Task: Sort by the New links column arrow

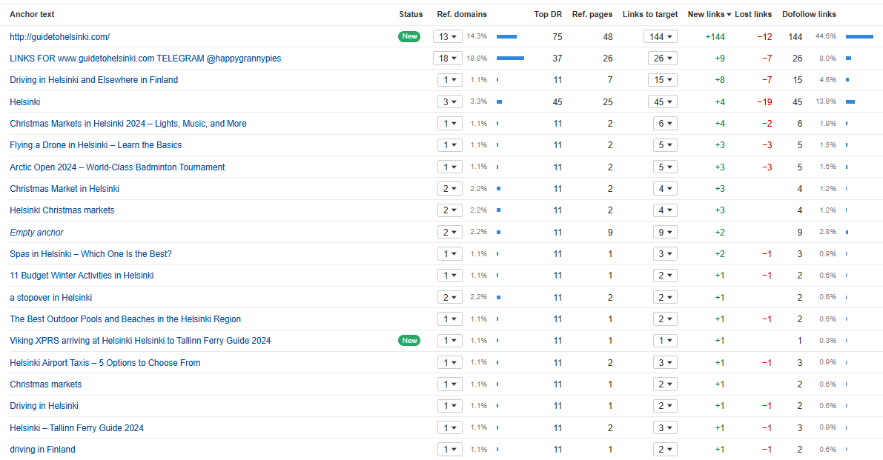Action: [729, 14]
